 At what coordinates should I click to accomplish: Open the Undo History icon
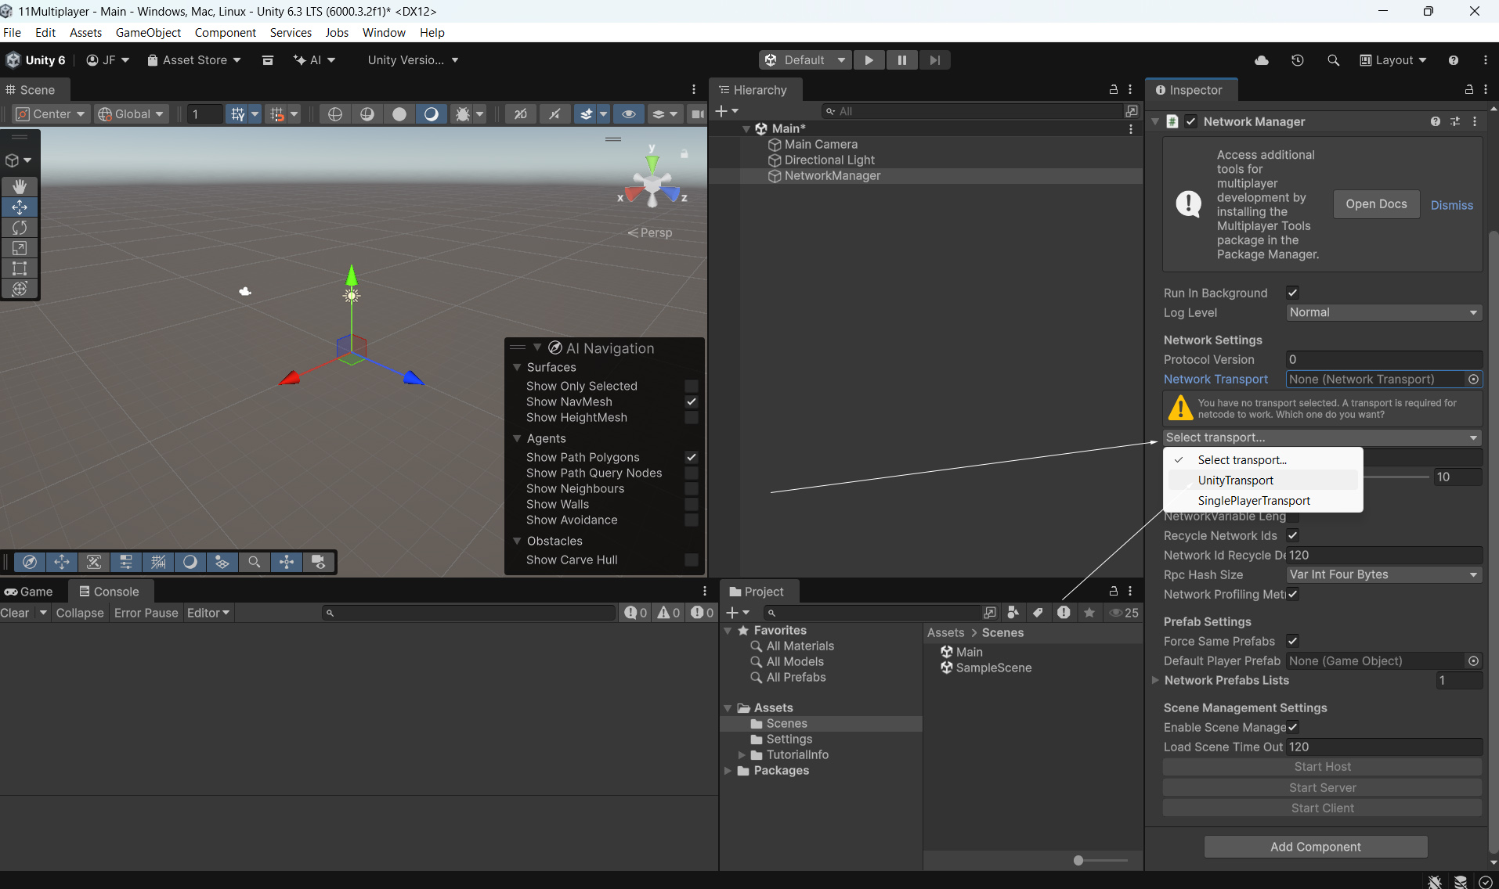tap(1298, 60)
